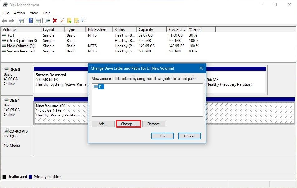
Task: Click the show/hide console tree icon
Action: (x=21, y=21)
